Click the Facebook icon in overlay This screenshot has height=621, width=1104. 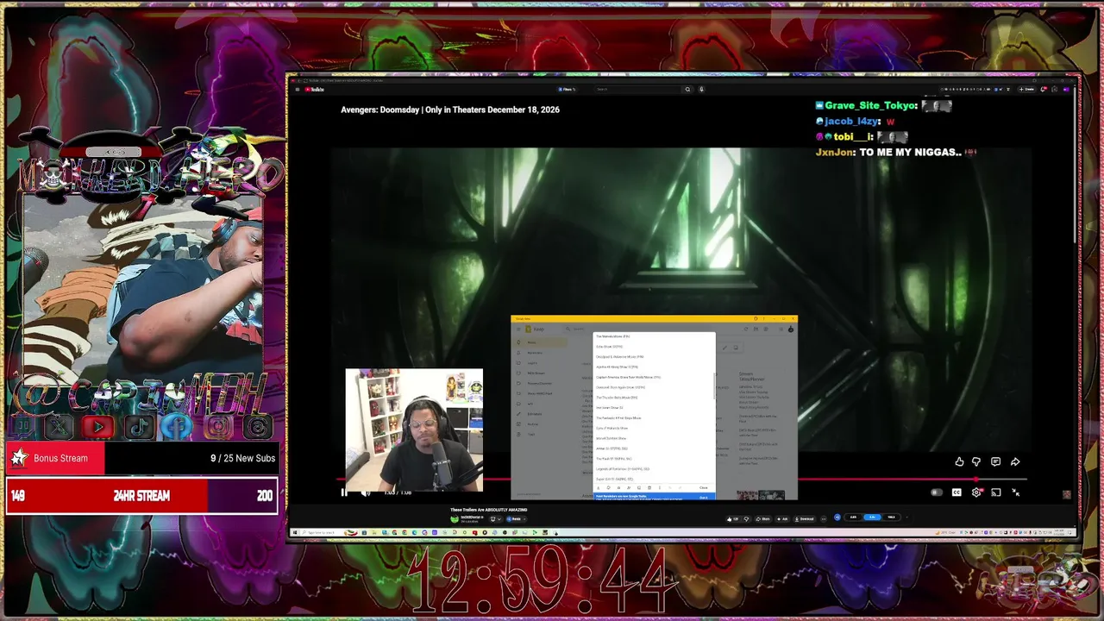177,425
